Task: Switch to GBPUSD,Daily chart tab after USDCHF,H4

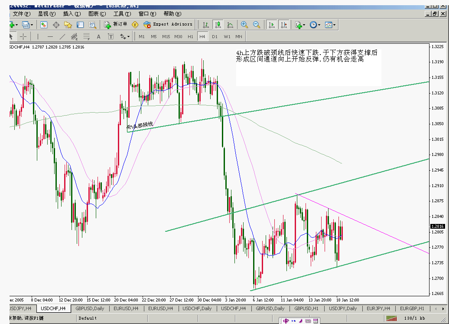Action: 90,308
